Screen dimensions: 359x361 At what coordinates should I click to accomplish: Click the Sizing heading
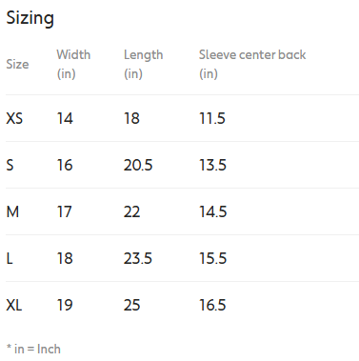pos(30,18)
